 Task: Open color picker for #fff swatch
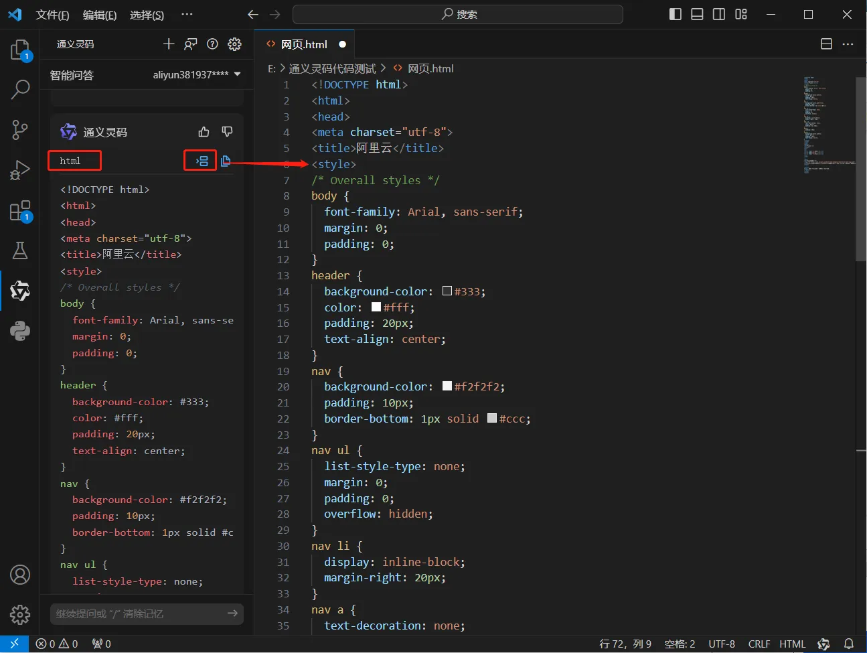click(x=376, y=307)
